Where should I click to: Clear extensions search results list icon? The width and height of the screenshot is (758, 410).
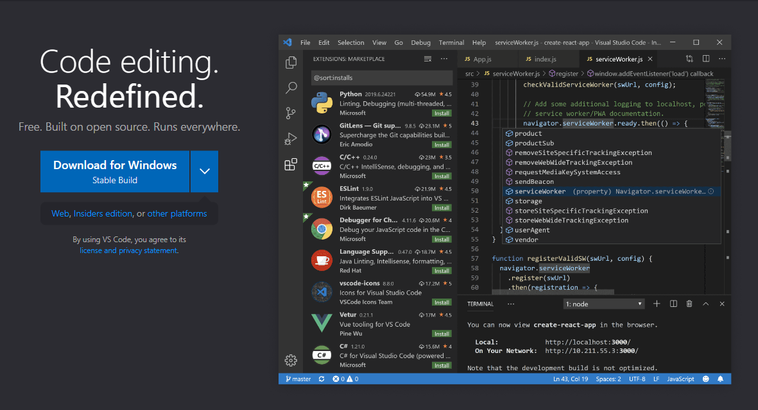pos(428,59)
